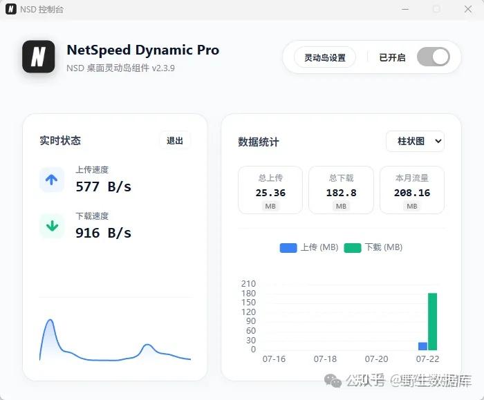Click the realtime speed line graph
The height and width of the screenshot is (400, 484).
(x=115, y=340)
